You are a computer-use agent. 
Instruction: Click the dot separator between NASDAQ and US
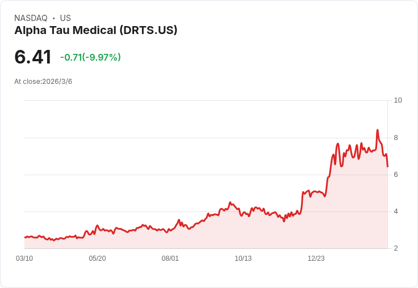click(54, 18)
